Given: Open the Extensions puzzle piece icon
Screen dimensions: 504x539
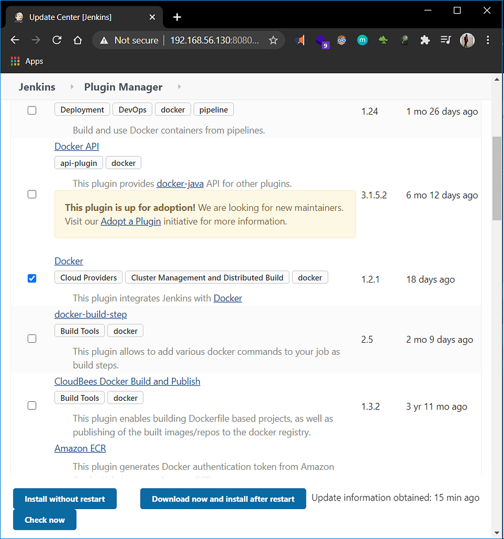Looking at the screenshot, I should [x=425, y=40].
